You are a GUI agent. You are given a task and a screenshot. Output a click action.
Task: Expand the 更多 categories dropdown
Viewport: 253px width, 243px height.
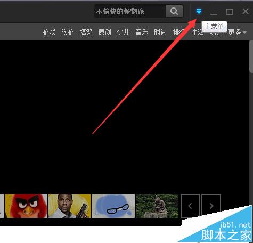click(237, 33)
